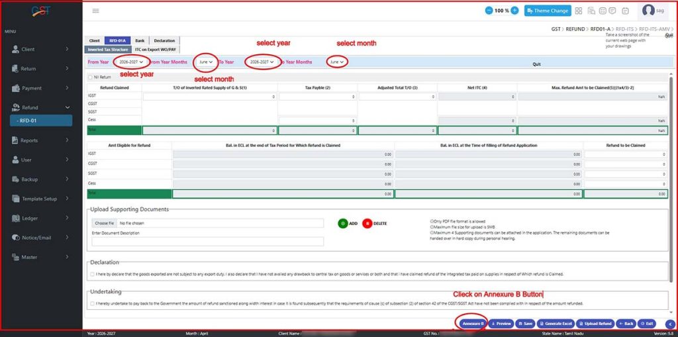
Task: Expand the Client menu chevron in sidebar
Action: pyautogui.click(x=67, y=49)
